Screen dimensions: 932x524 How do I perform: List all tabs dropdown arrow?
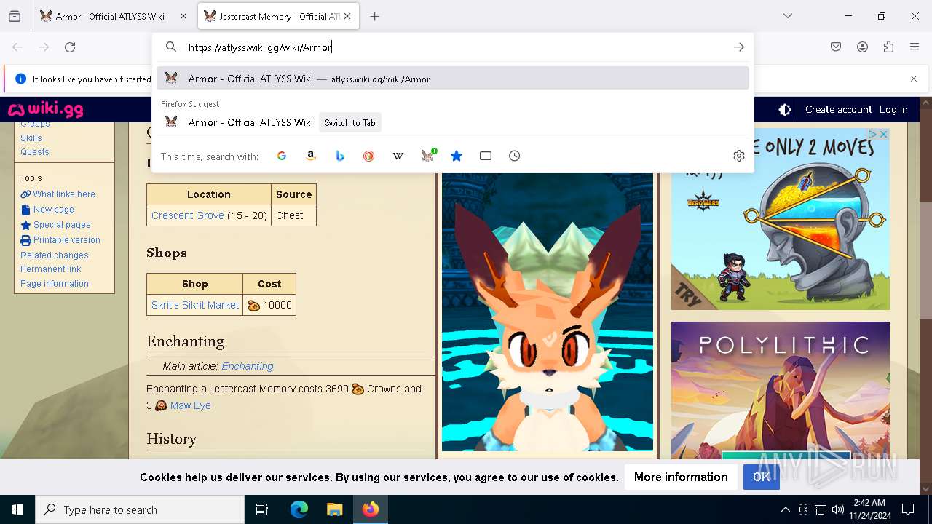tap(788, 16)
